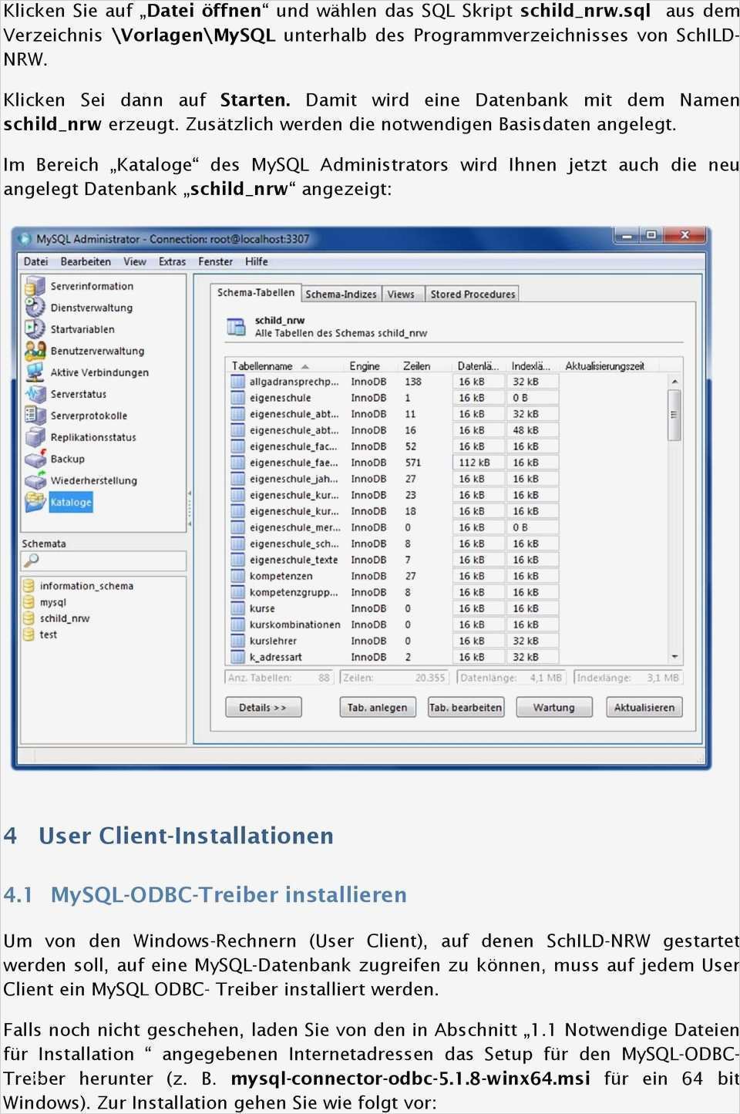Click table icon of k_adressart row

(238, 657)
